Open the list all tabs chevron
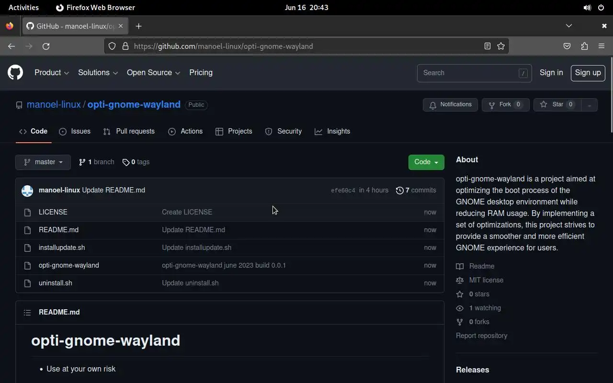Viewport: 613px width, 383px height. coord(569,26)
